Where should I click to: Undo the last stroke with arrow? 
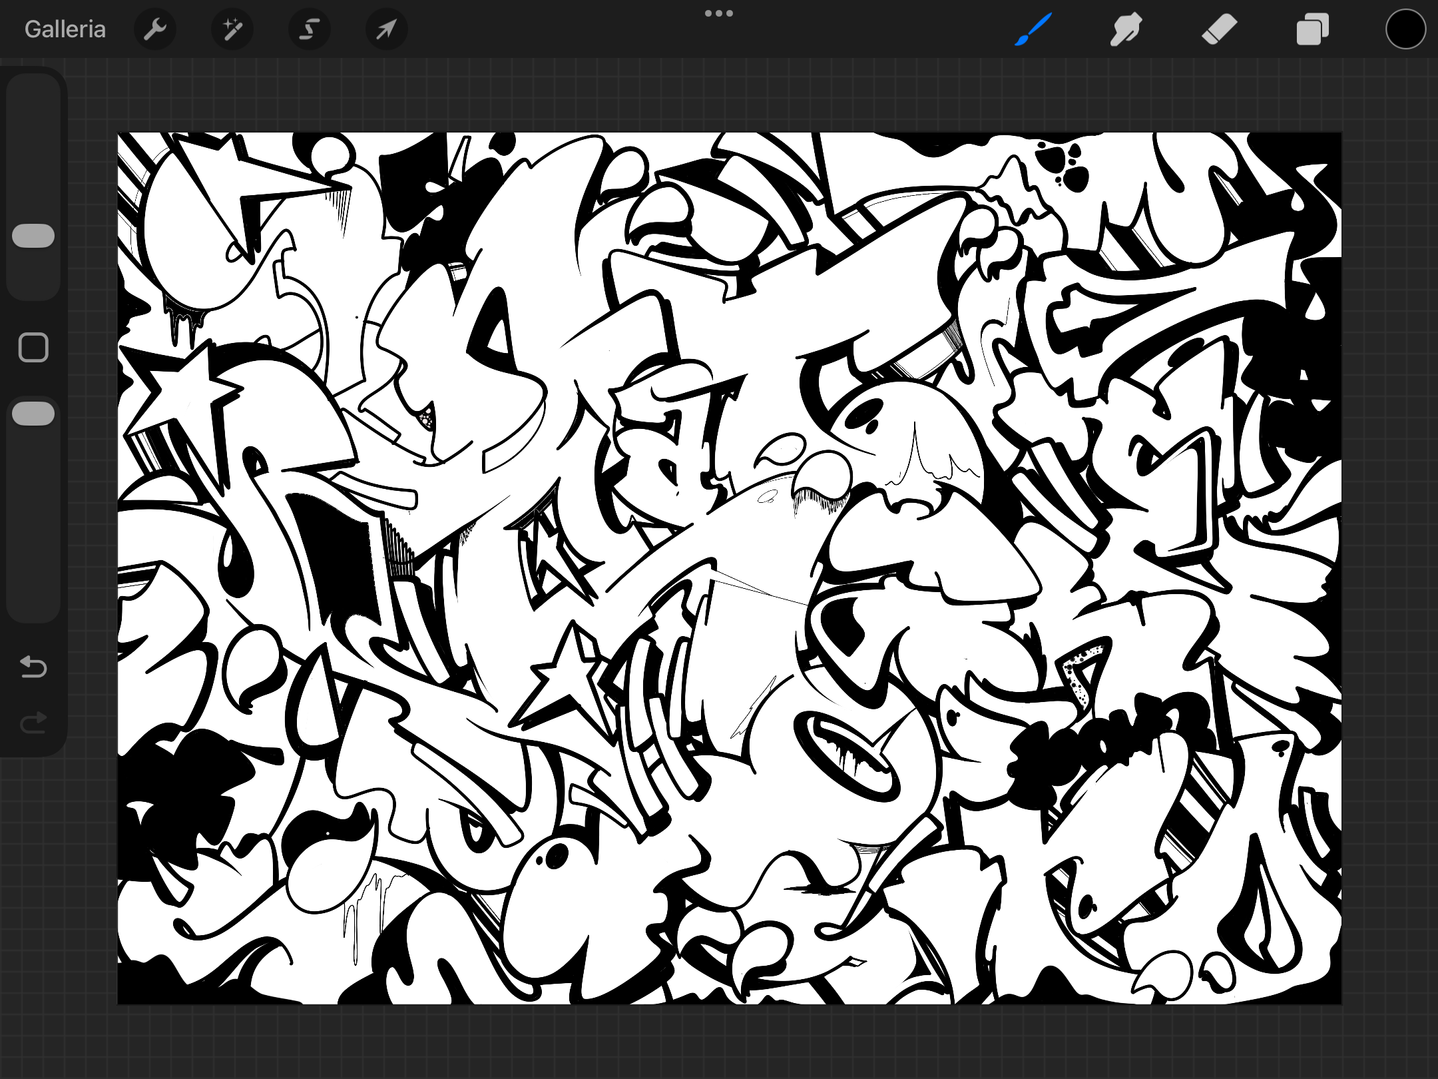click(x=33, y=666)
